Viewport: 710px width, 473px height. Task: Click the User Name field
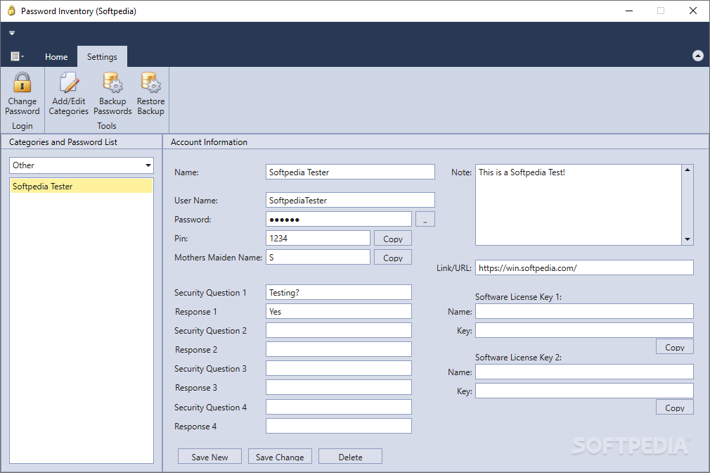pos(350,200)
